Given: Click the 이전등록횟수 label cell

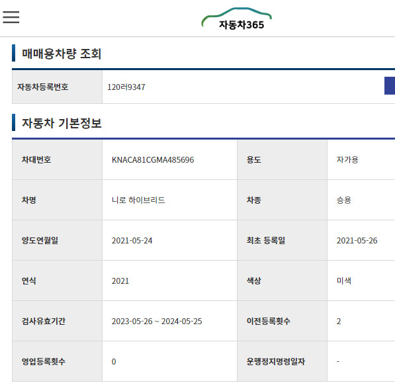Looking at the screenshot, I should 282,321.
